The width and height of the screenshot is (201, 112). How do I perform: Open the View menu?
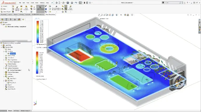click(28, 3)
